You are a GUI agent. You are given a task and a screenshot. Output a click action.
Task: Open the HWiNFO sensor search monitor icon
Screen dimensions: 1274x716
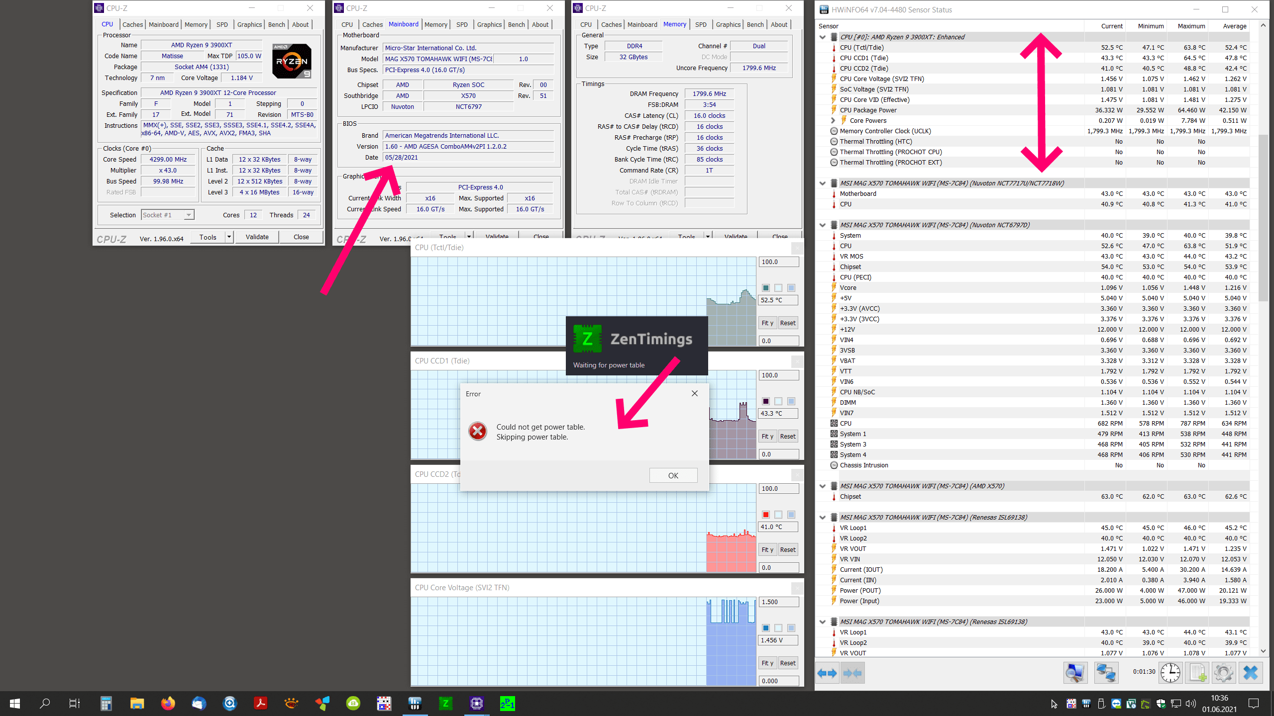[x=1075, y=673]
